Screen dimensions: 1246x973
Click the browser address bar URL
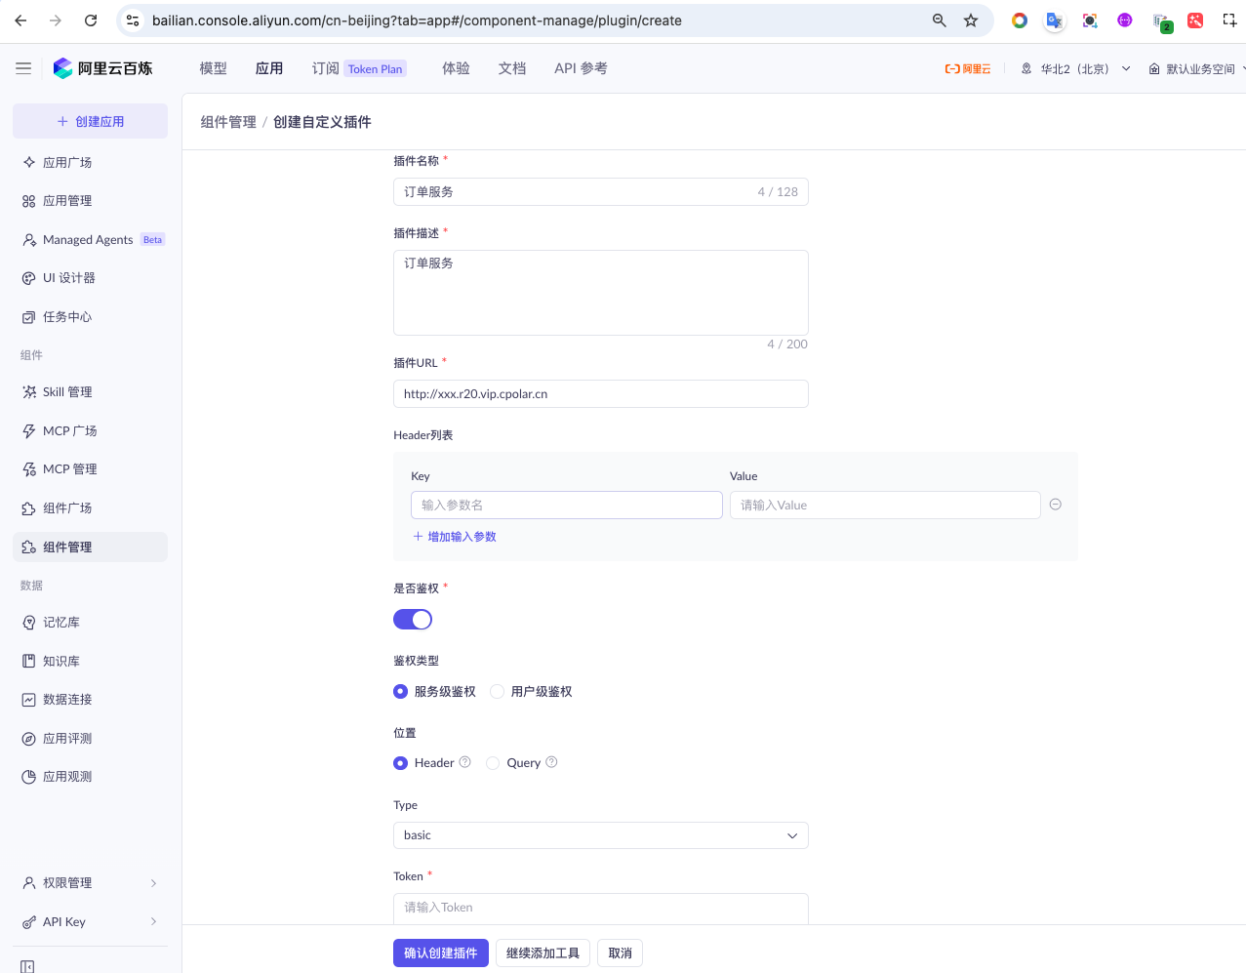(x=418, y=20)
